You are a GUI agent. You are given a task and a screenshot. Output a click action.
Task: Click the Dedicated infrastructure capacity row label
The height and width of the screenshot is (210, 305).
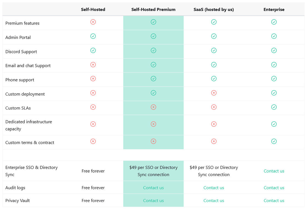(29, 125)
